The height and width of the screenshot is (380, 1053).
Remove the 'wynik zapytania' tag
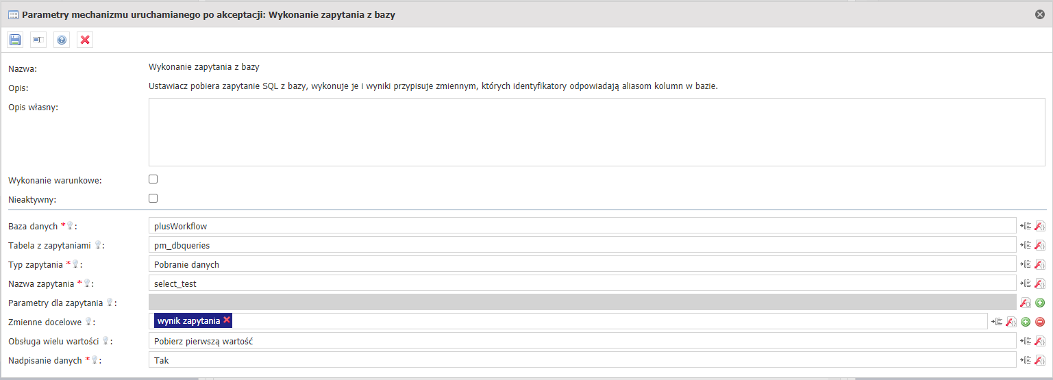pyautogui.click(x=227, y=320)
